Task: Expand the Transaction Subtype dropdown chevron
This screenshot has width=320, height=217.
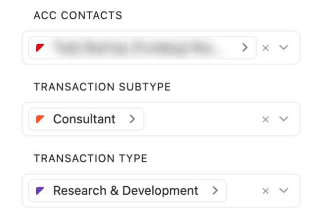Action: (x=284, y=119)
